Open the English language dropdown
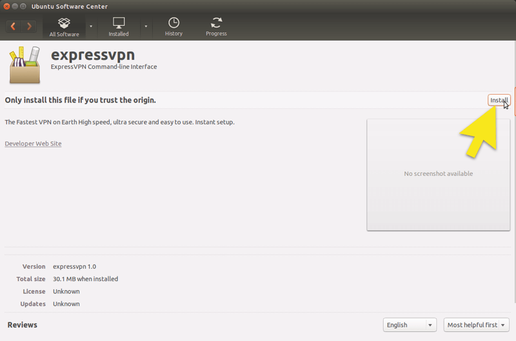Screen dimensions: 516x341 (x=410, y=325)
